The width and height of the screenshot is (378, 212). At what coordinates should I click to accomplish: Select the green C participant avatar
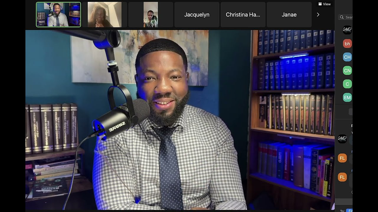347,84
